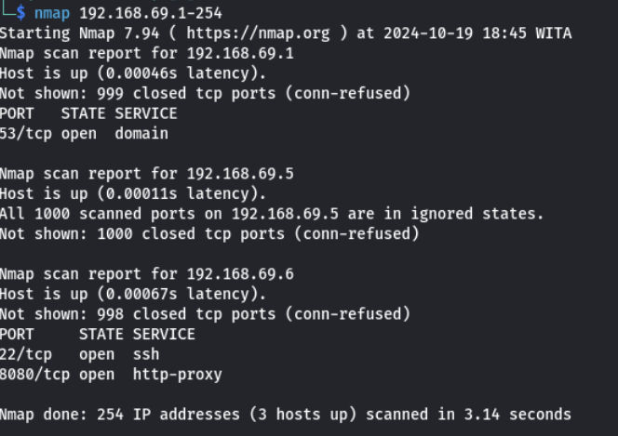Click the scan report header for 192.168.69.6
Viewport: 618px width, 436px height.
click(146, 274)
